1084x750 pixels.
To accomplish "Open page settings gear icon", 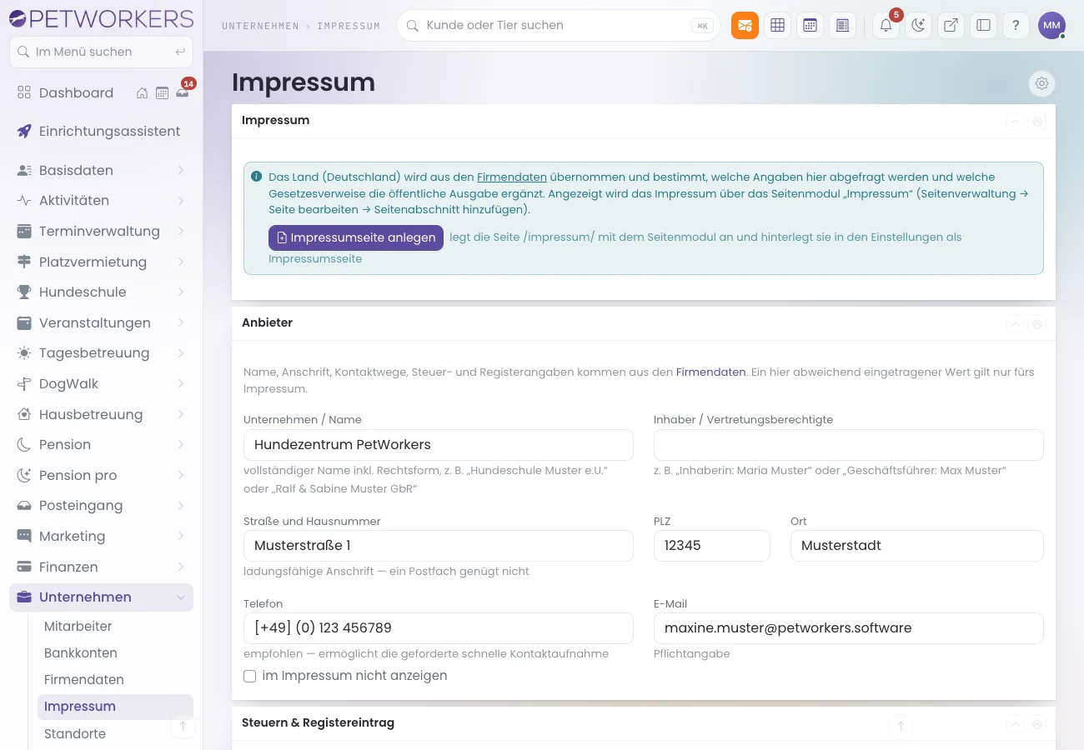I will [x=1041, y=83].
